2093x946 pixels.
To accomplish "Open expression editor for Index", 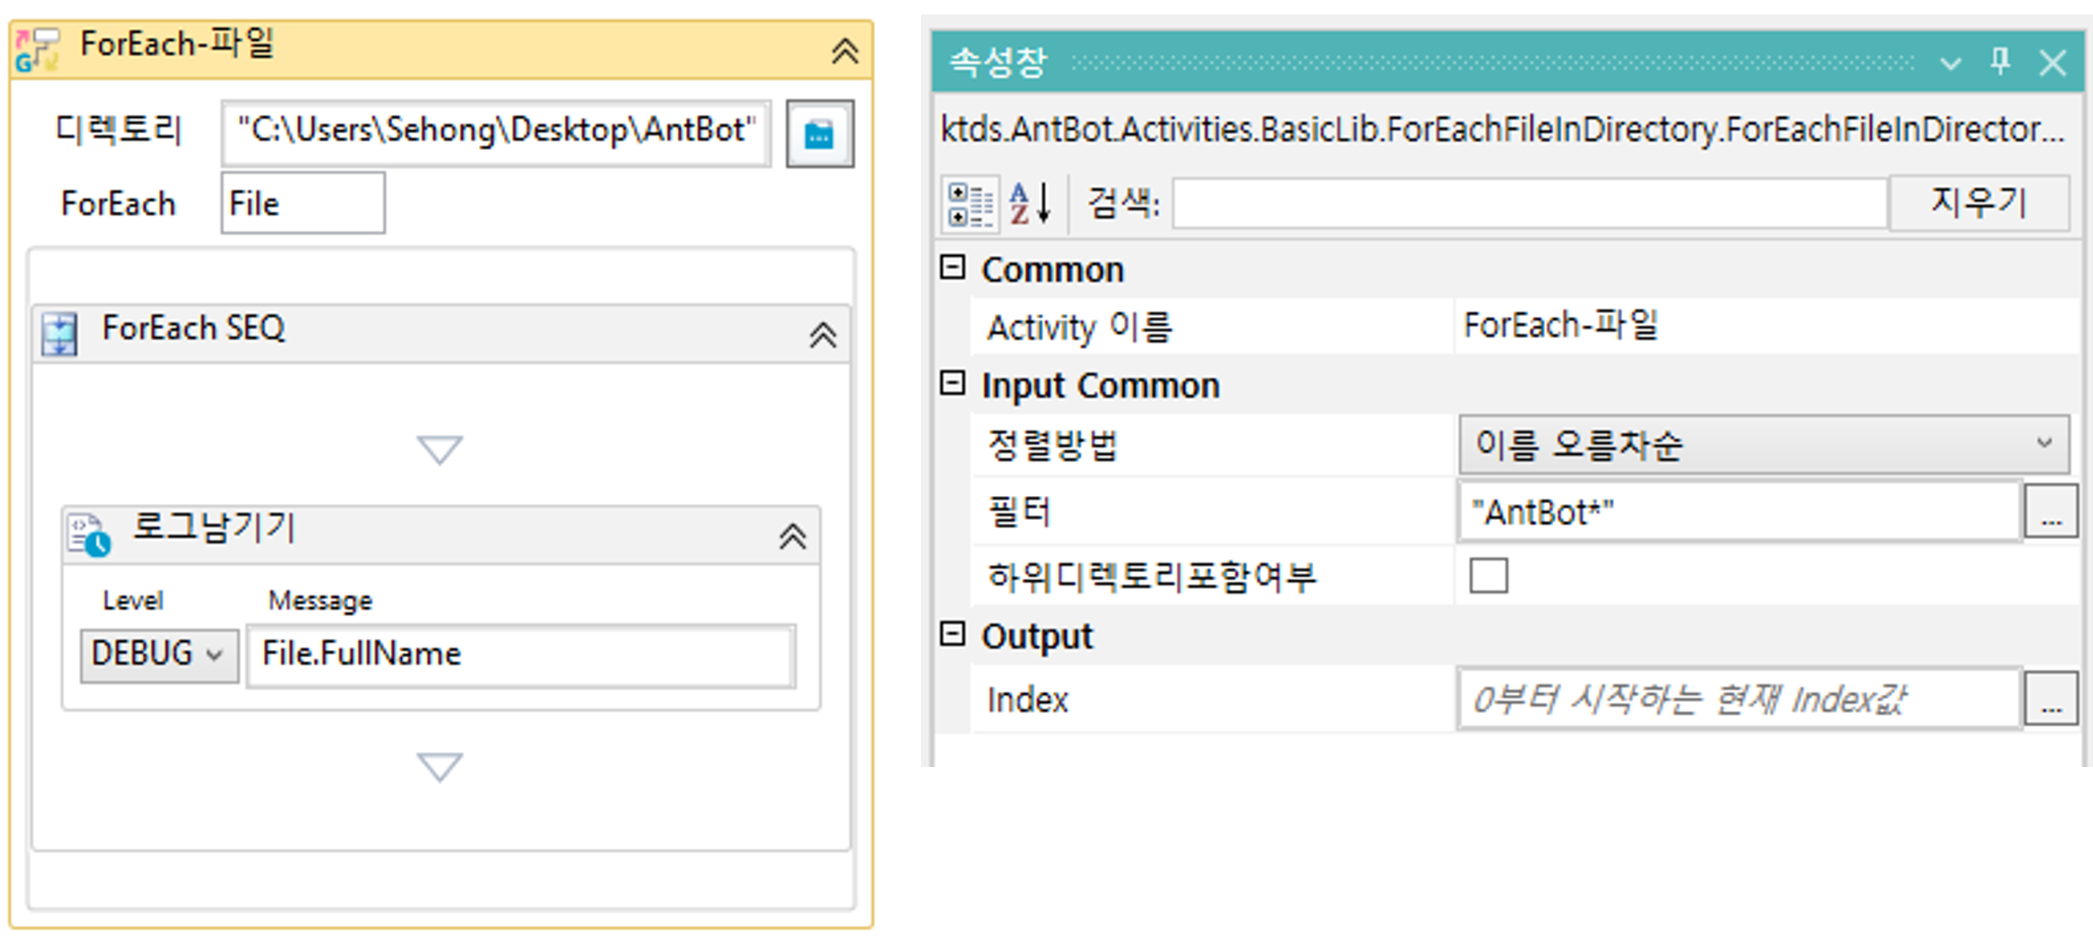I will (x=2050, y=698).
